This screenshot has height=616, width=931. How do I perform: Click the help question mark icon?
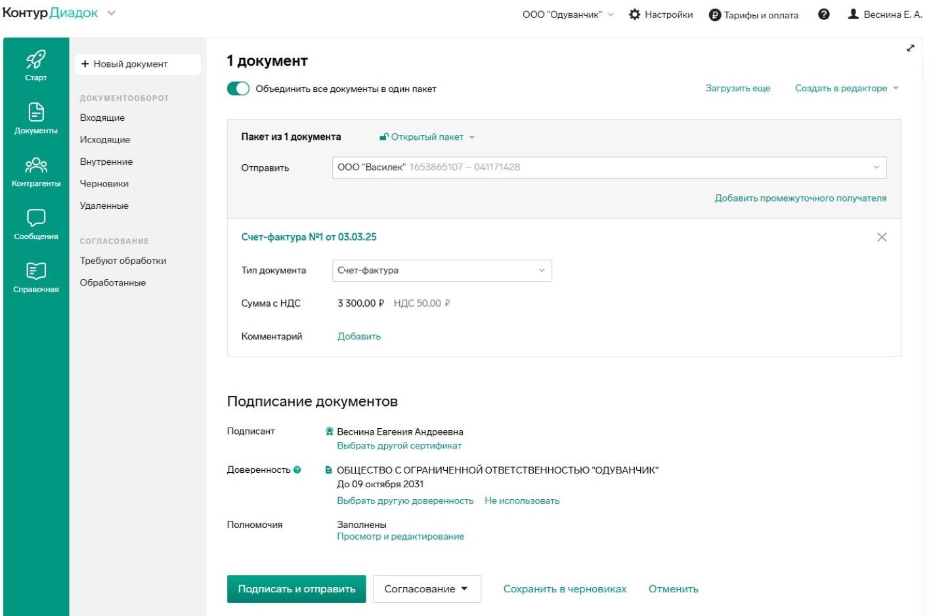click(823, 14)
